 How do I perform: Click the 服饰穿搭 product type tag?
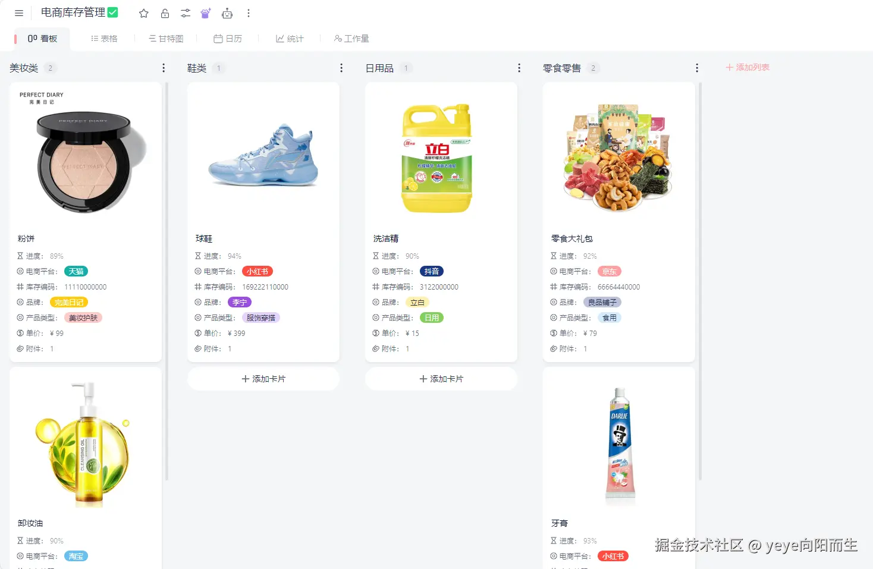(261, 317)
